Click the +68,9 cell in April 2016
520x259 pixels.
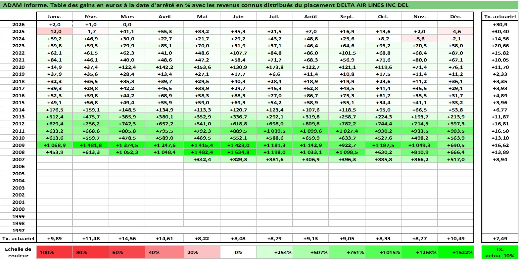(x=165, y=96)
